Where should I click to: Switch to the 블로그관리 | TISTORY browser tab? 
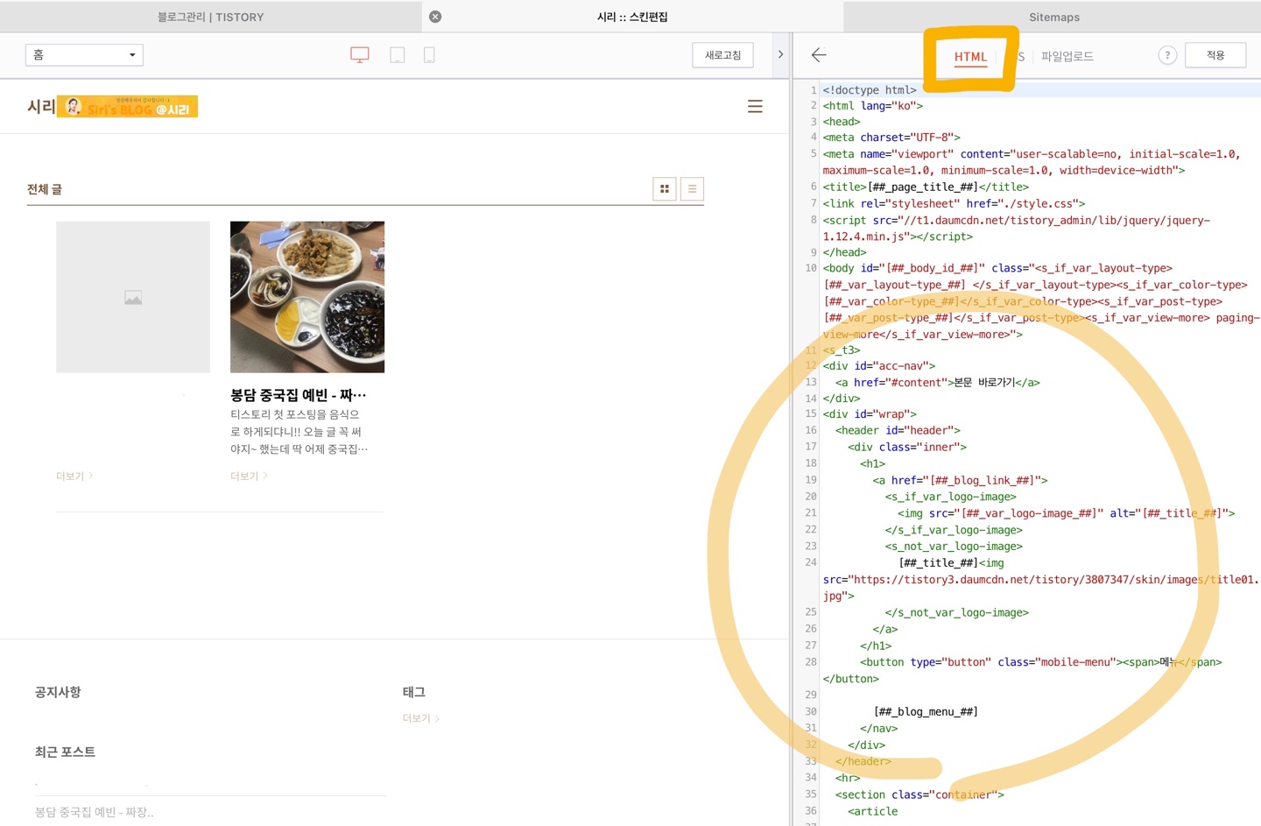pos(210,17)
